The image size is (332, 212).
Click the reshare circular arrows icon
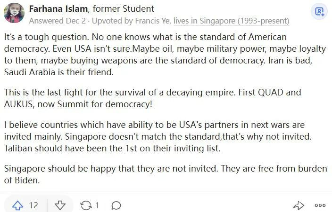[86, 205]
